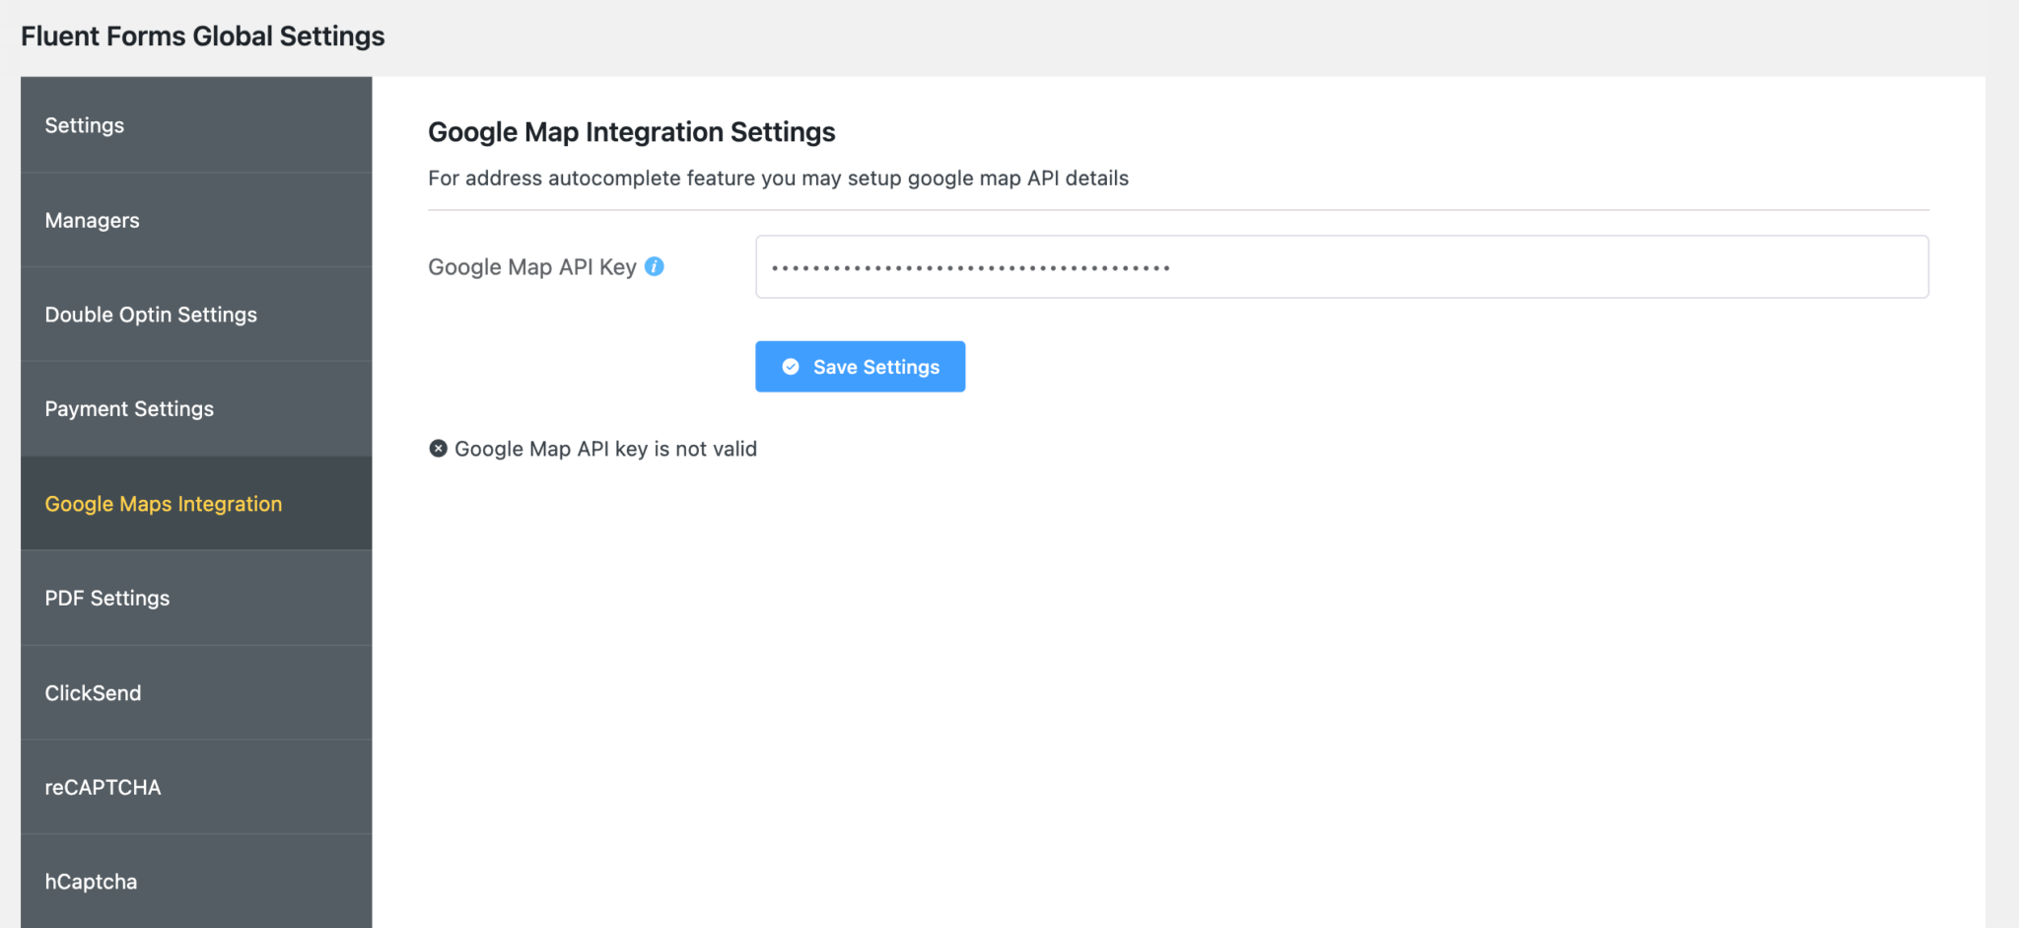
Task: Click the Google Map API key is not valid message
Action: click(x=604, y=448)
